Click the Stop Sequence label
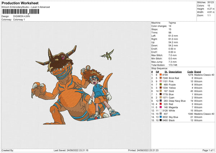The image size is (216, 153). pyautogui.click(x=159, y=68)
